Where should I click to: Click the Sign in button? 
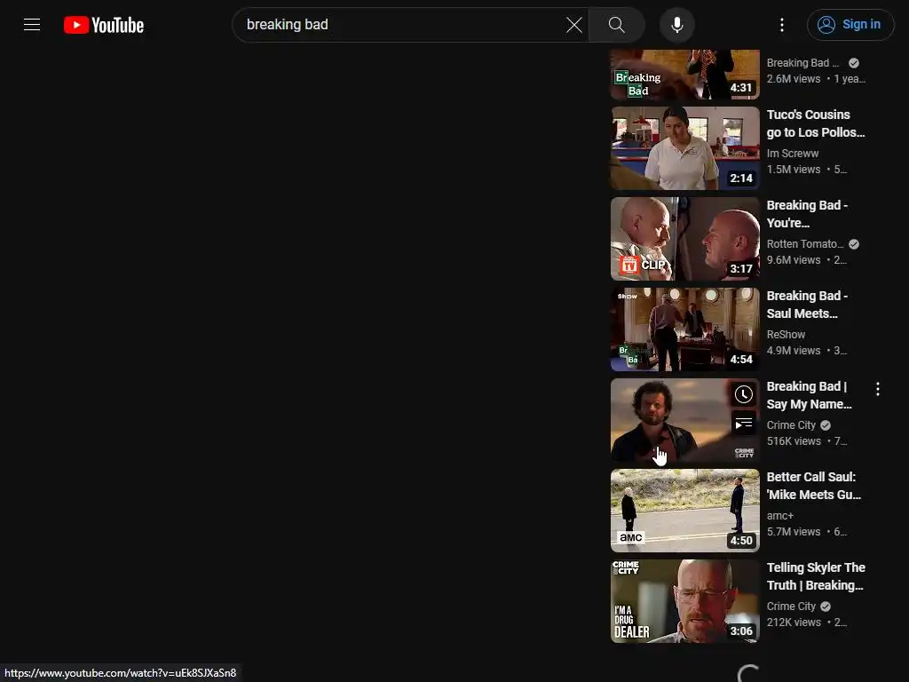pos(850,24)
